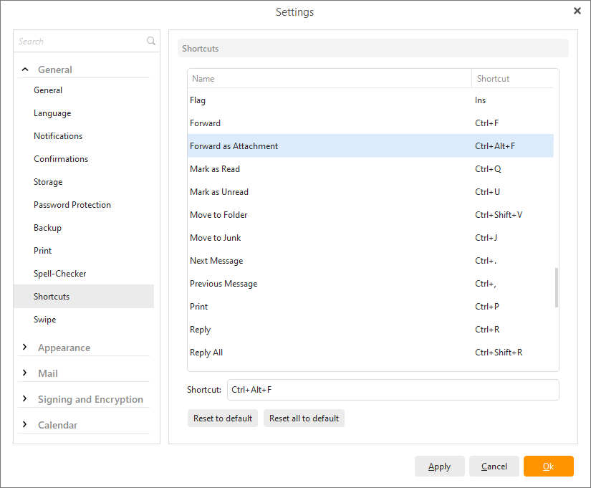Image resolution: width=591 pixels, height=488 pixels.
Task: Open the Password Protection settings
Action: click(72, 204)
